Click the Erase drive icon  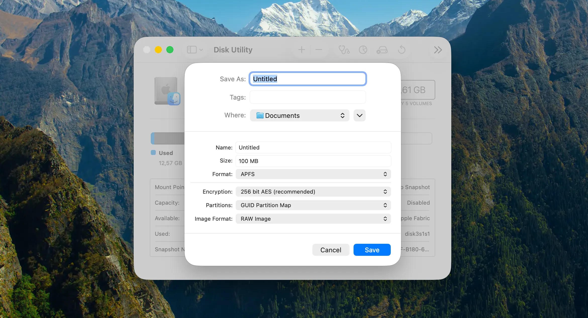[382, 50]
